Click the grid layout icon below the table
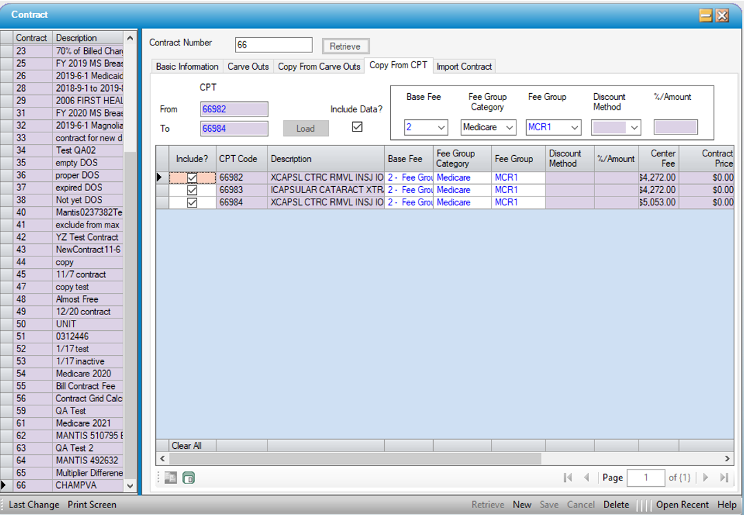 click(170, 478)
